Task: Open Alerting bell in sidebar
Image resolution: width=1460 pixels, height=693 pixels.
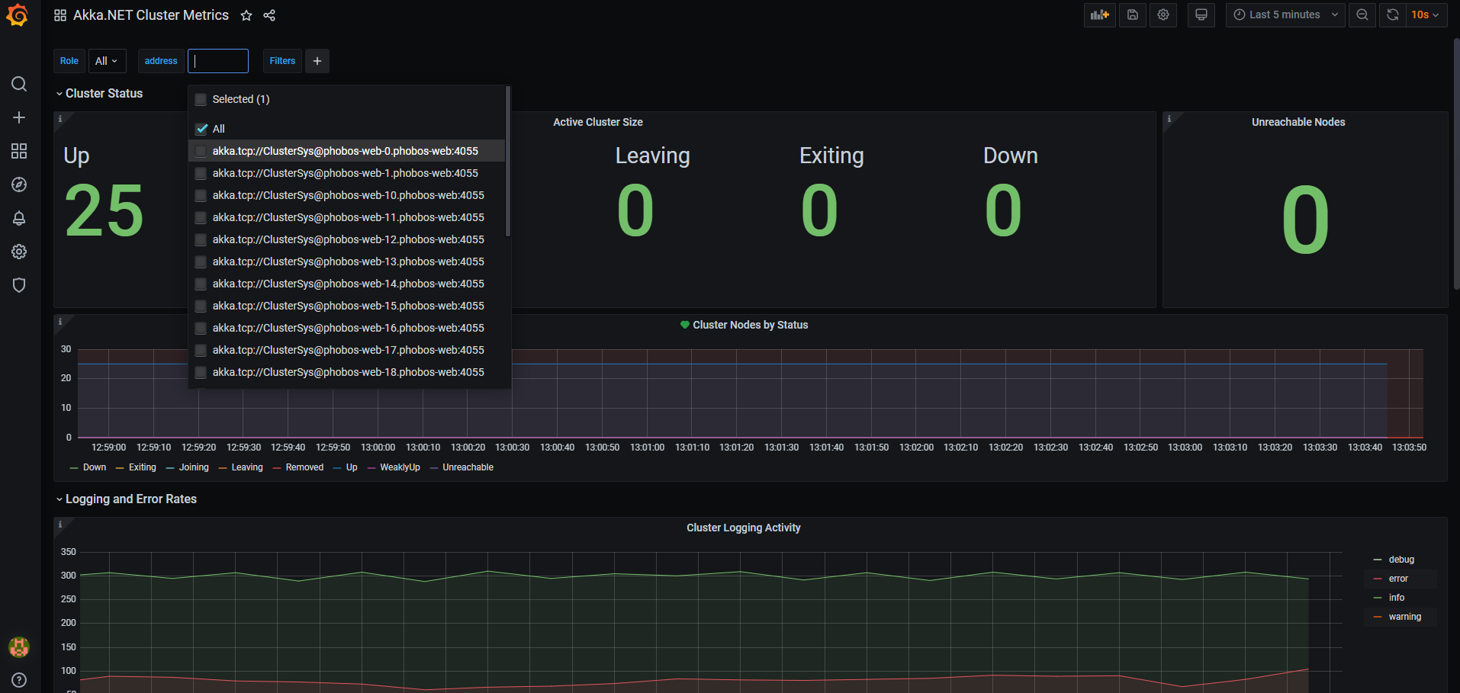Action: 19,218
